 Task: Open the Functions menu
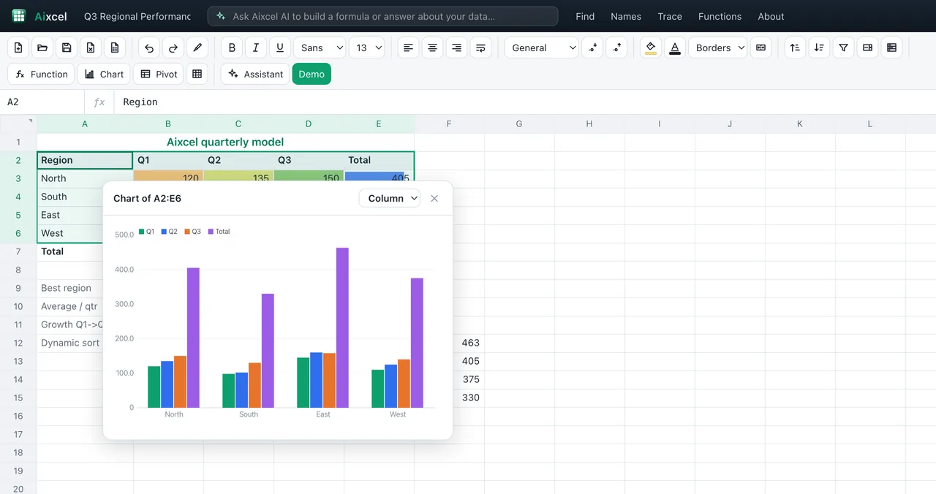[720, 16]
